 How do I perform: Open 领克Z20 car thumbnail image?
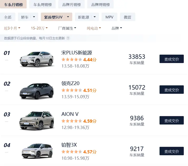tap(37, 91)
